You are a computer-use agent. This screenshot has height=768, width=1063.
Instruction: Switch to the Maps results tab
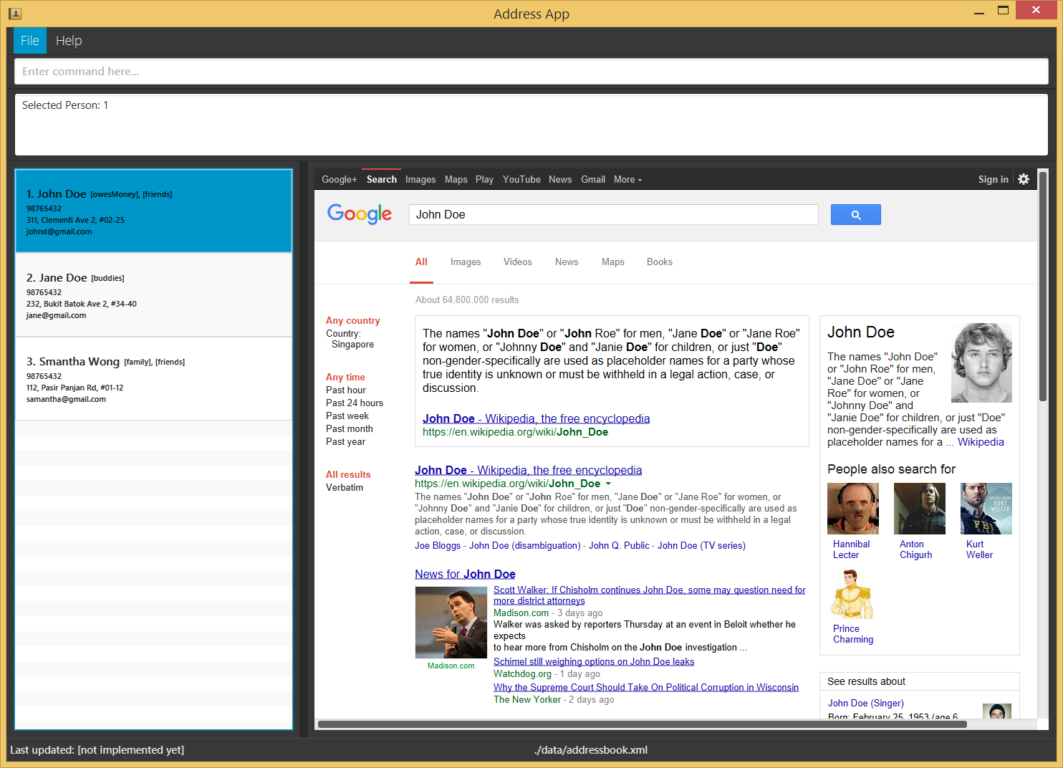pyautogui.click(x=613, y=262)
